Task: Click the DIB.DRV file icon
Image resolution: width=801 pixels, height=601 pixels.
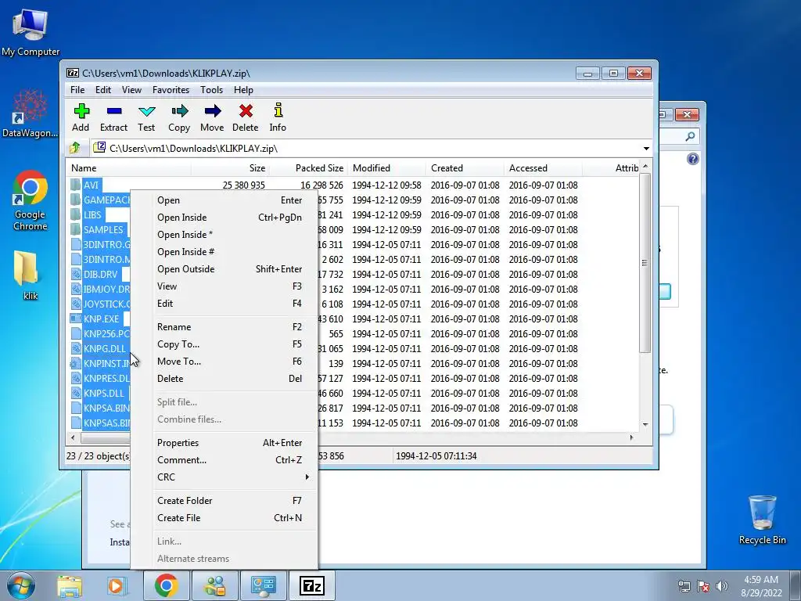Action: coord(76,275)
